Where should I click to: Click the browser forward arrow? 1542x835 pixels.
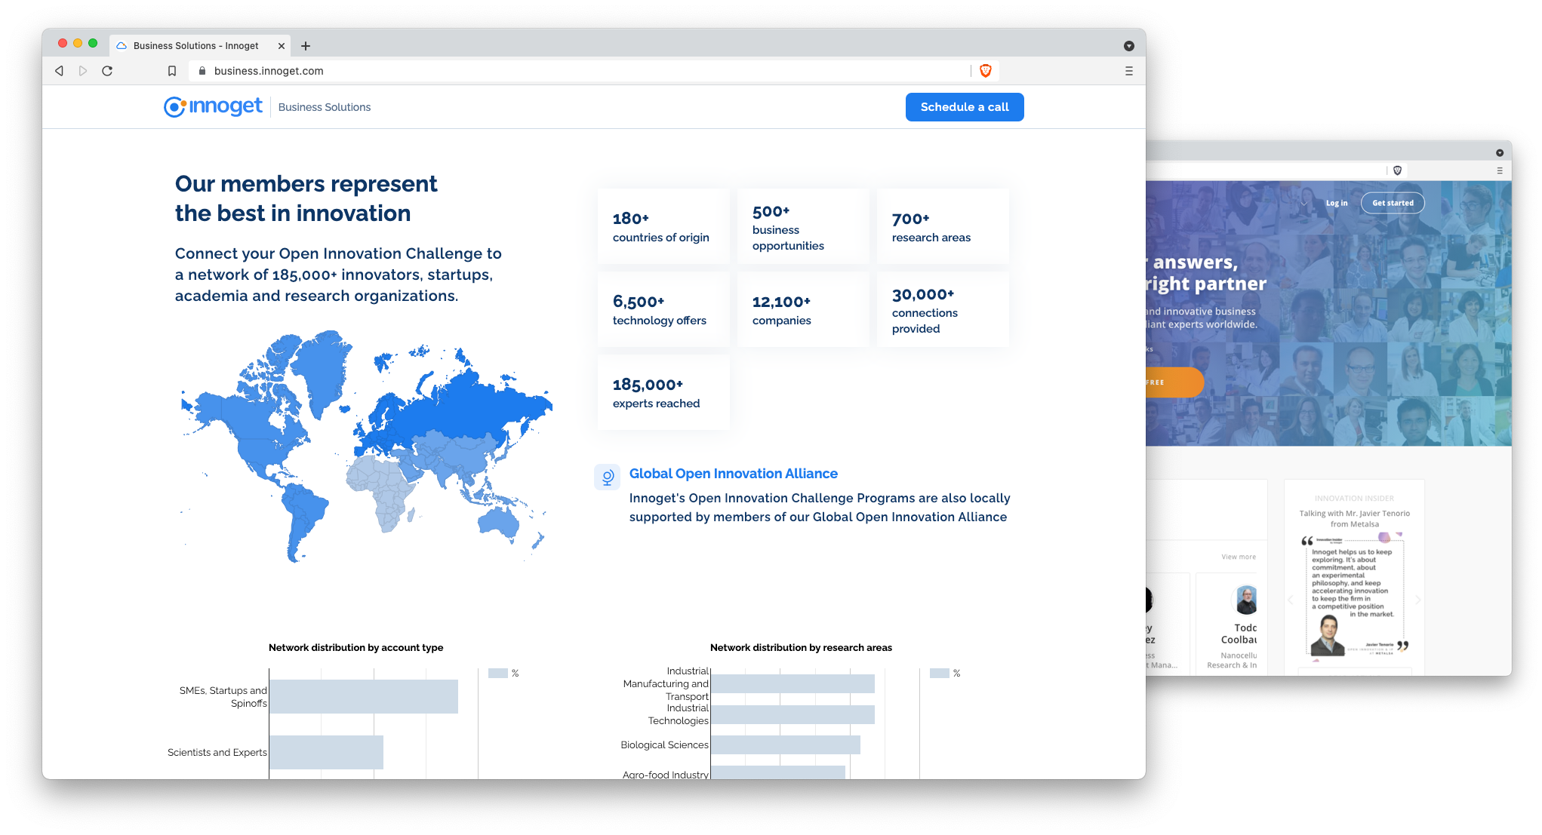[83, 71]
